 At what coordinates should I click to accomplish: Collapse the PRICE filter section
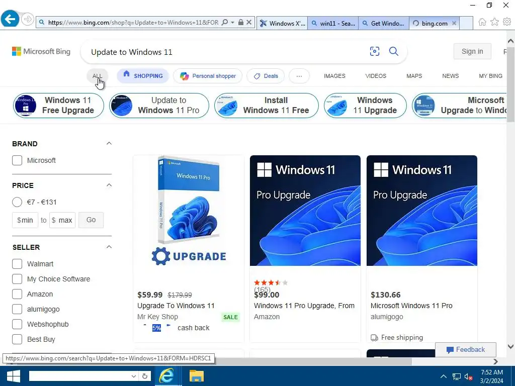point(109,185)
